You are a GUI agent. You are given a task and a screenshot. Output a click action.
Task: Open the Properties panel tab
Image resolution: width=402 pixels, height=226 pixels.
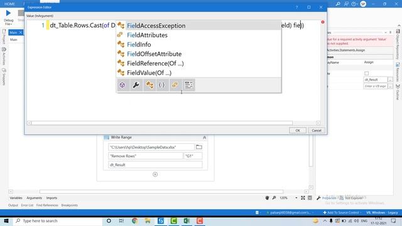[327, 198]
